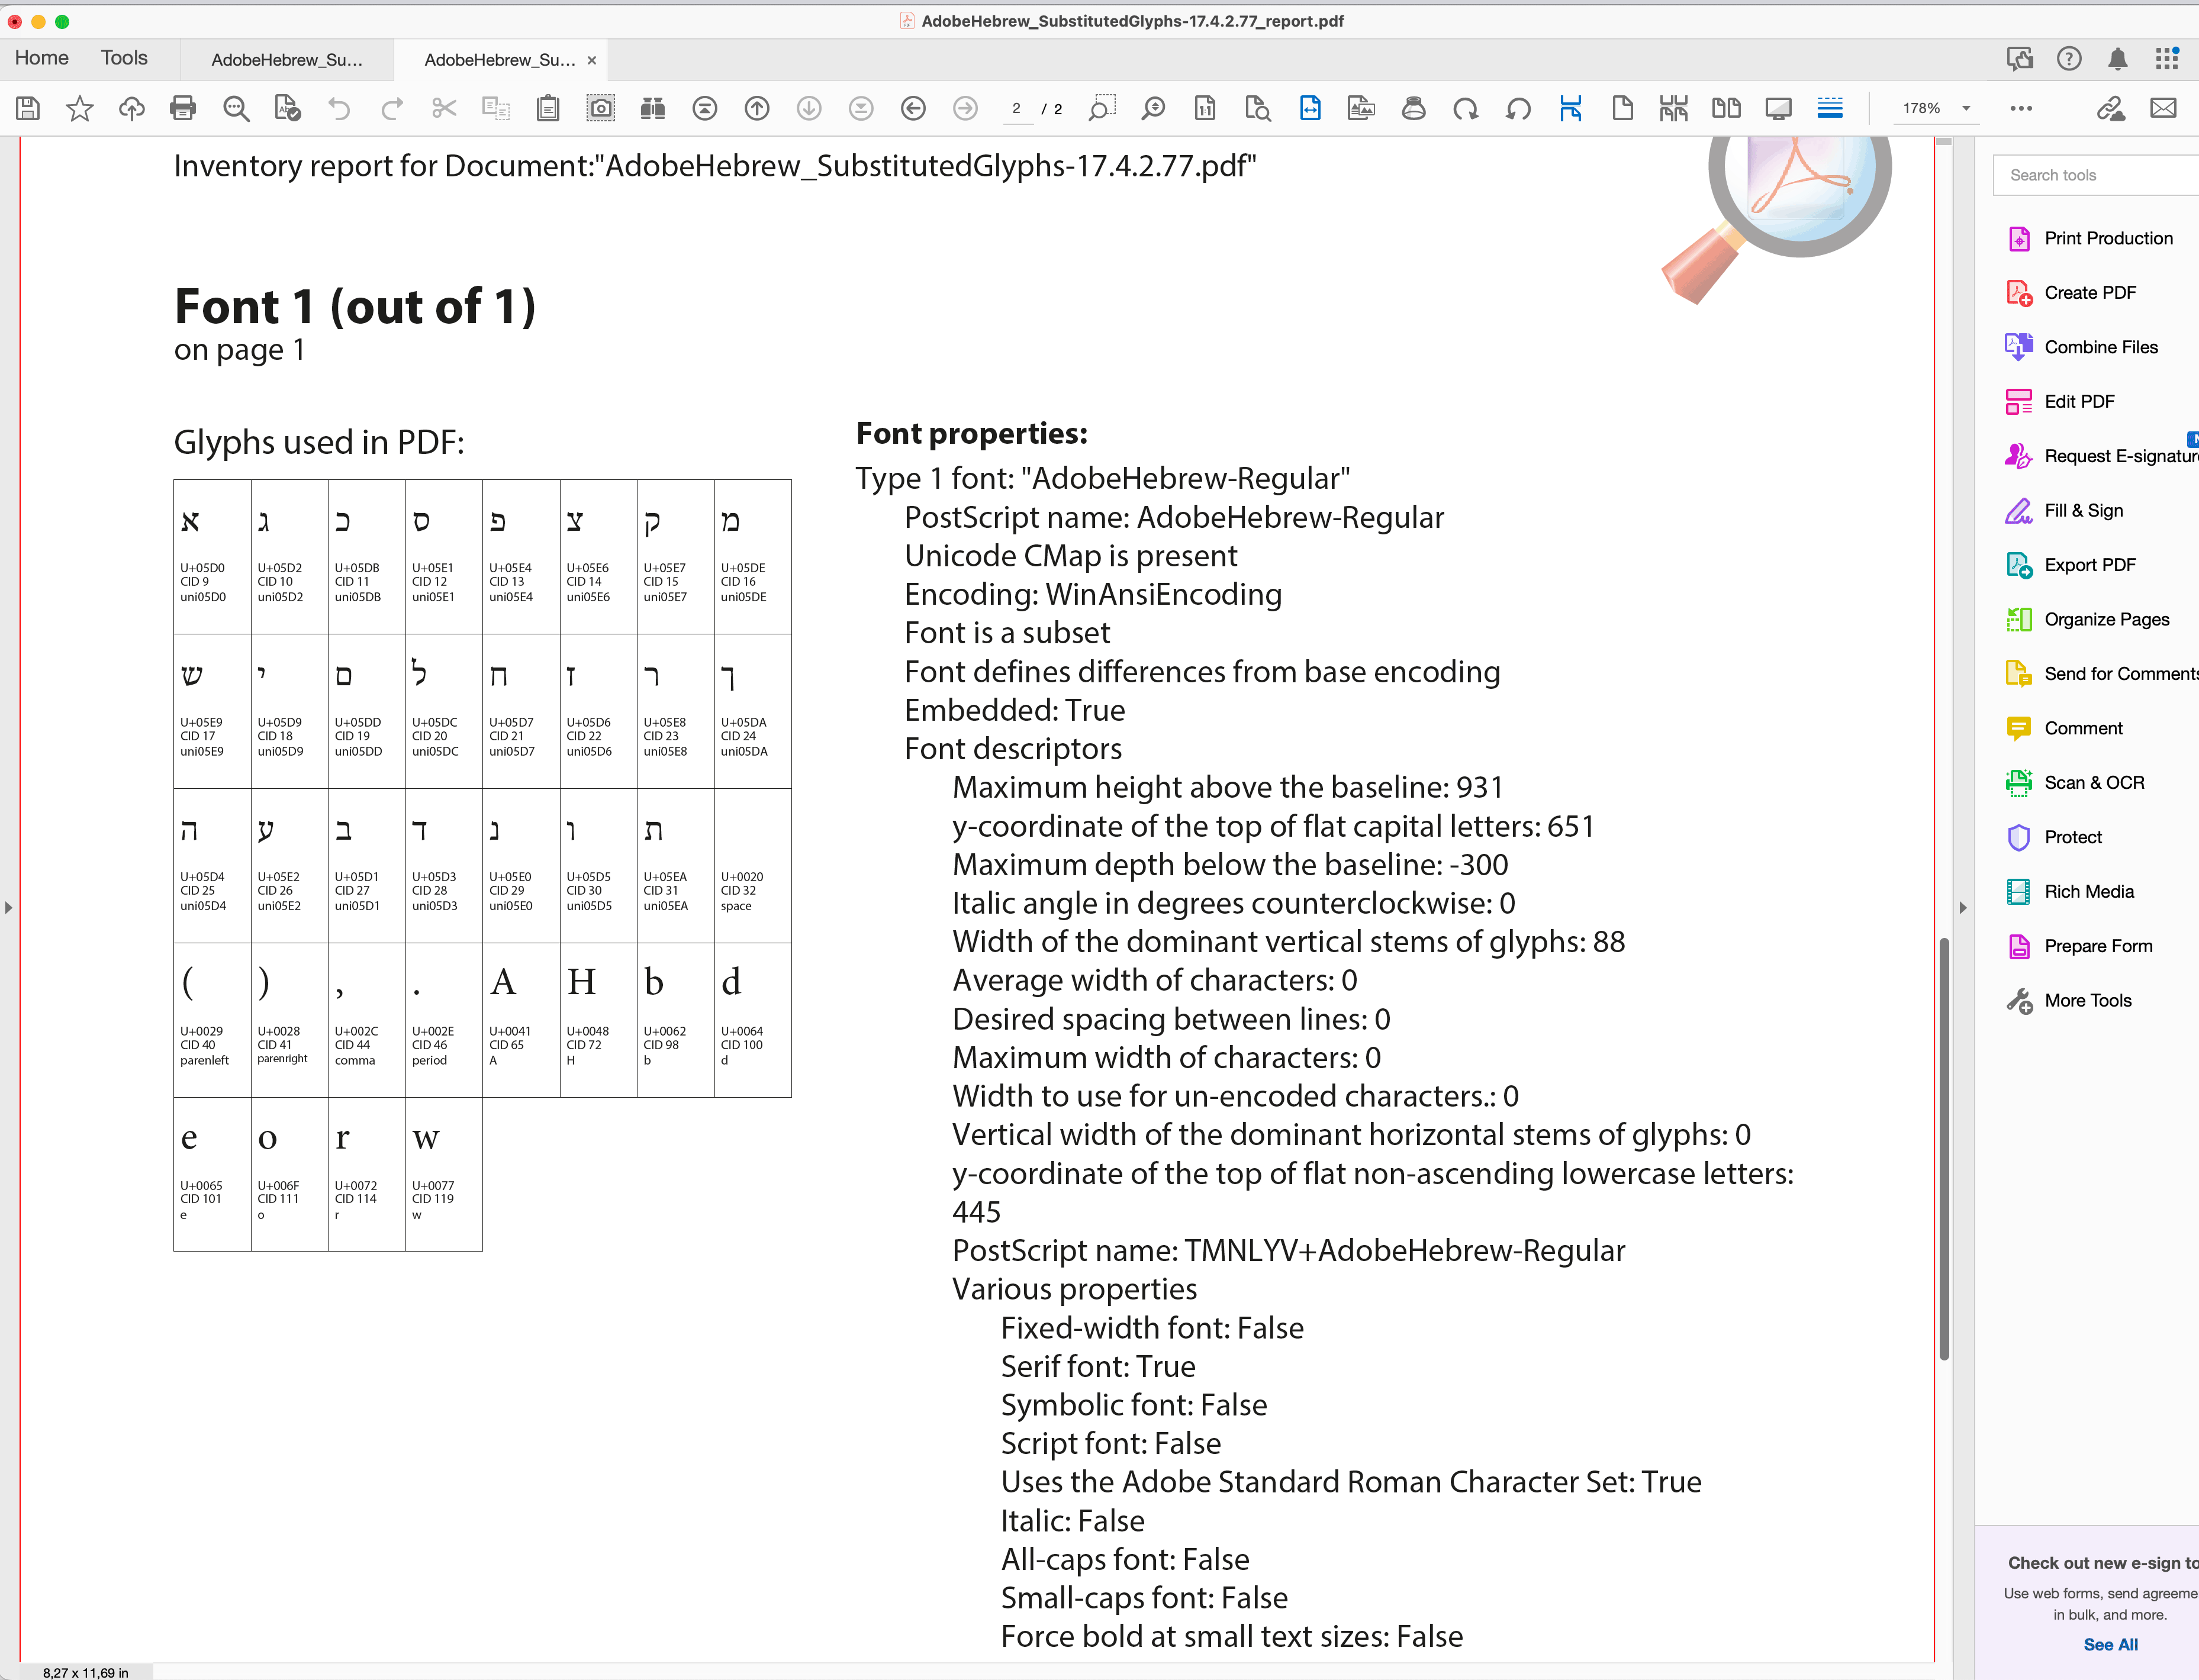Click More Tools in sidebar
The image size is (2199, 1680).
tap(2087, 1001)
